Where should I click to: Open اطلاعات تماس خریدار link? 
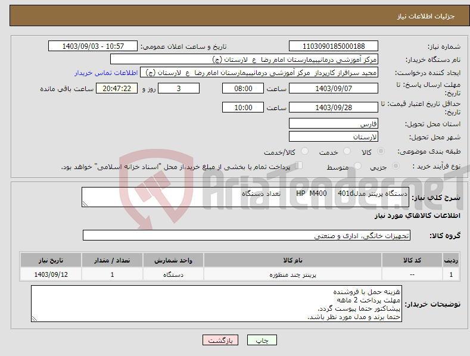106,73
